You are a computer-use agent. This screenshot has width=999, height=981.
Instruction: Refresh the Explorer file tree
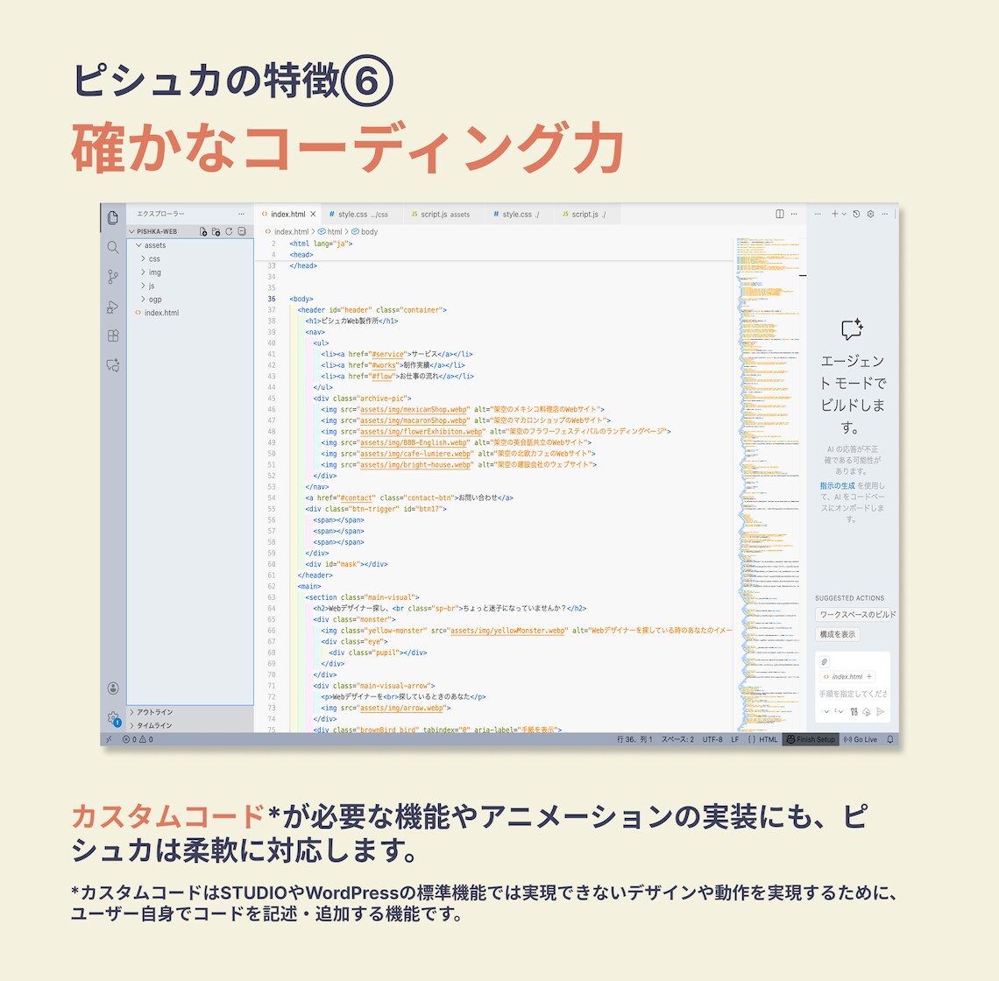(x=229, y=231)
